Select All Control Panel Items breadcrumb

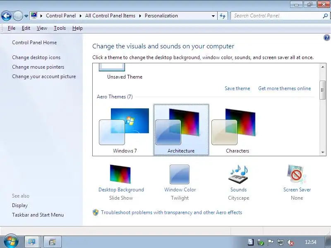(x=110, y=16)
